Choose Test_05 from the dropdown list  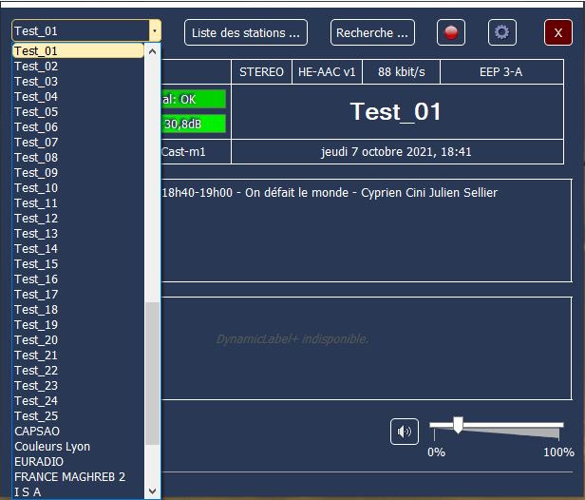78,111
